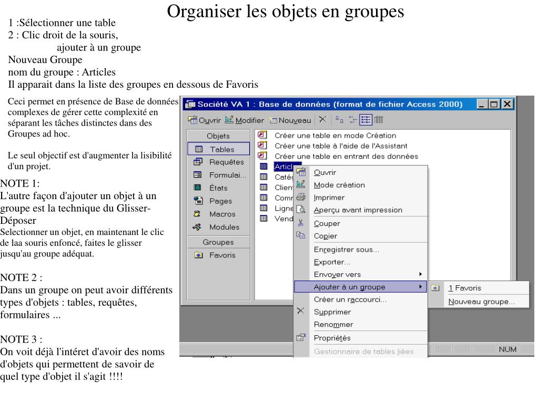Image resolution: width=538 pixels, height=403 pixels.
Task: Choose Copier in the context menu
Action: point(361,236)
